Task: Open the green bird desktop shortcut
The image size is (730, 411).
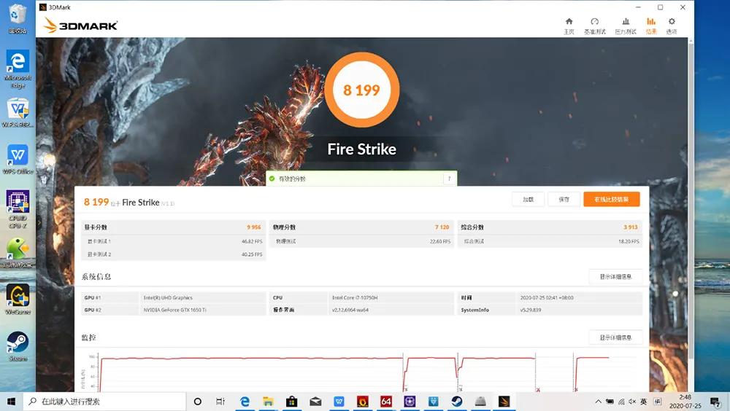Action: 18,252
